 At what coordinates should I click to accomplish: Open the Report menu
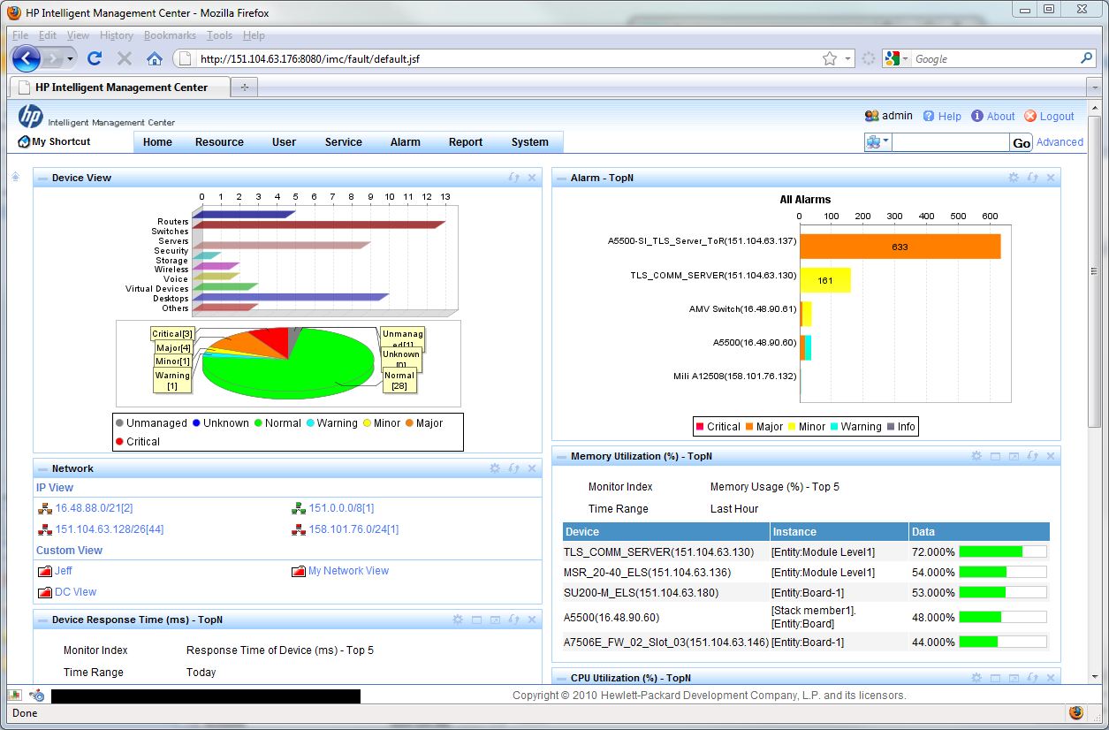click(x=466, y=142)
